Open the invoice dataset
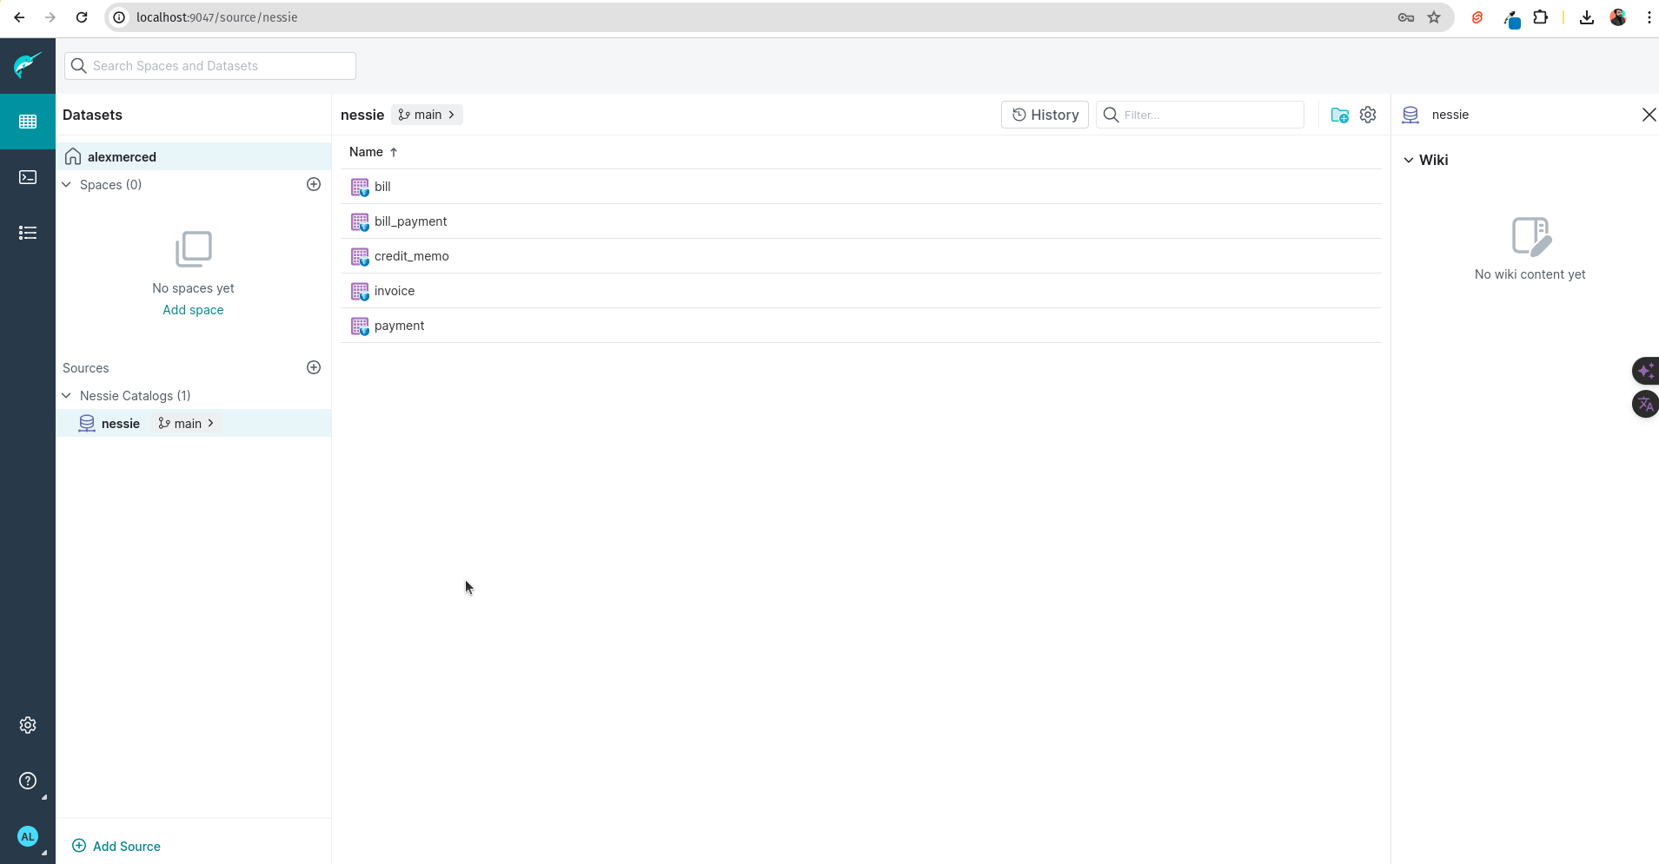Screen dimensions: 1659x864 394,290
